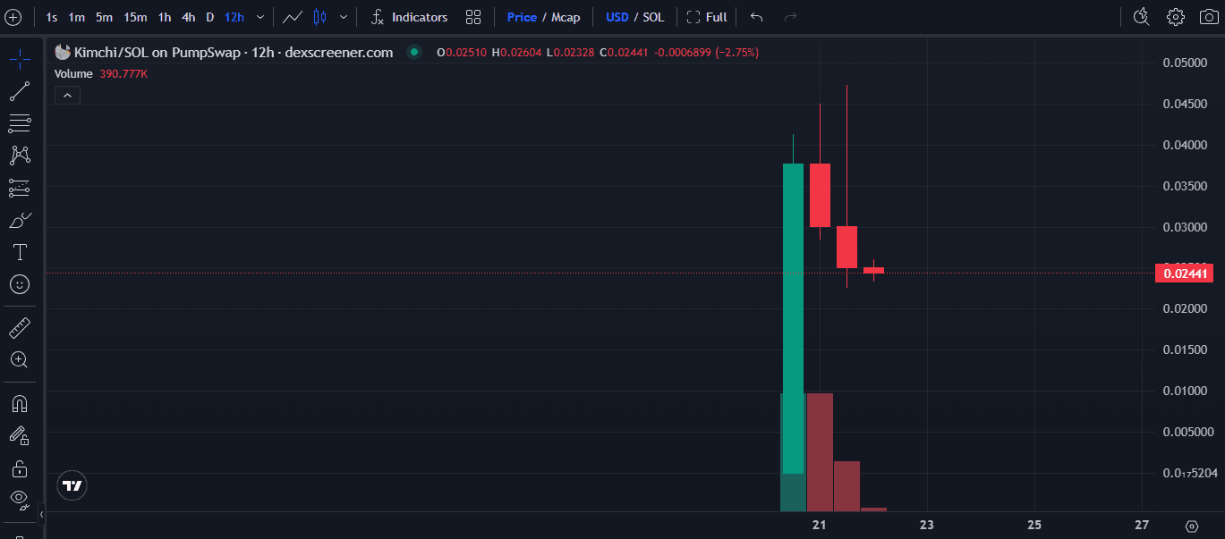The image size is (1225, 539).
Task: Select the D daily timeframe
Action: (x=210, y=17)
